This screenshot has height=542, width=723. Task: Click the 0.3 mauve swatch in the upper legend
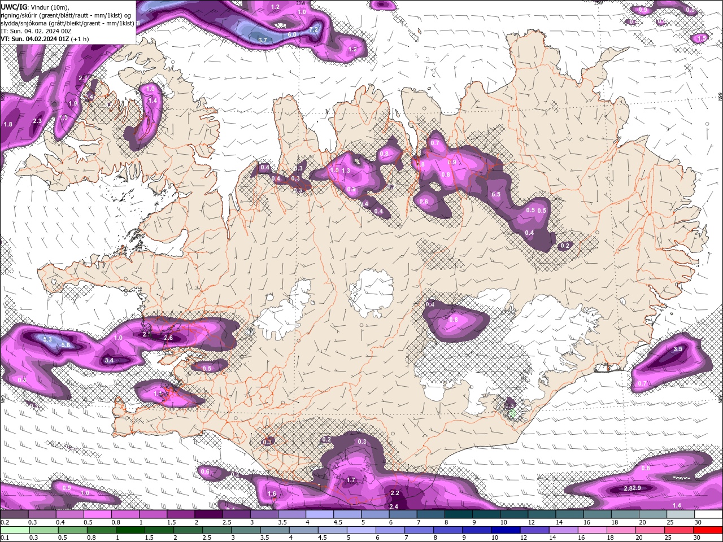42,514
